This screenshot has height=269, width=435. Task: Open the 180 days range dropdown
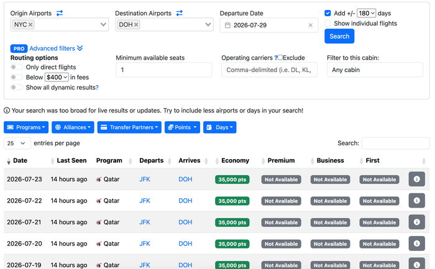click(366, 13)
